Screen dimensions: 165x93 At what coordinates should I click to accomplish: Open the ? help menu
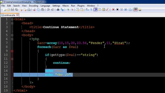click(98, 6)
